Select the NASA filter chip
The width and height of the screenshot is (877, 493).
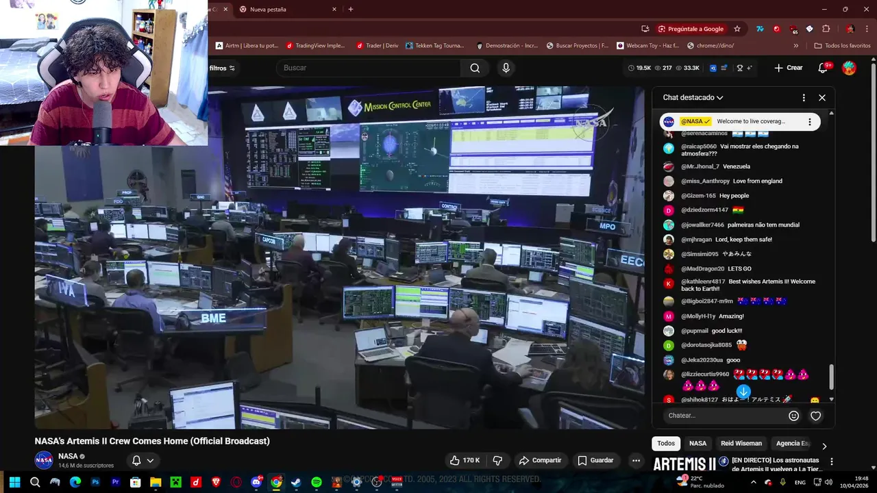(x=697, y=444)
